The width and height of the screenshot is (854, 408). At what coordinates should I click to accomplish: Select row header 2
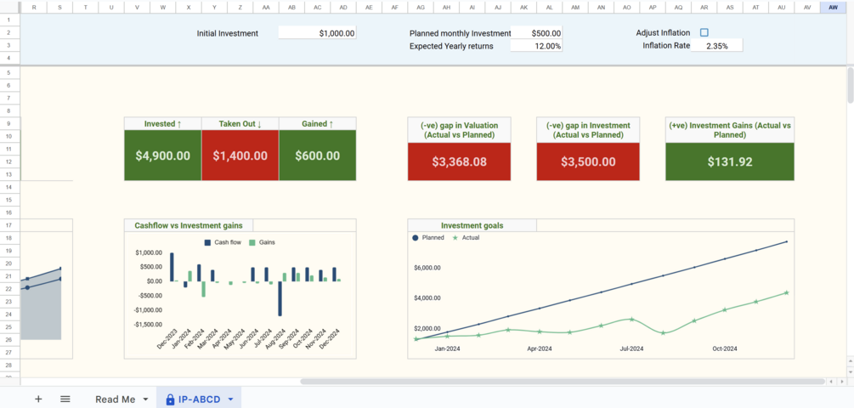pos(10,33)
